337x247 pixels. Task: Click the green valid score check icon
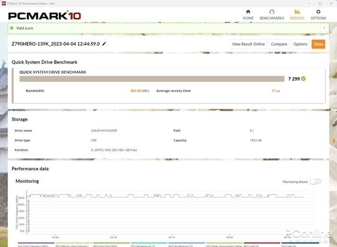coord(12,28)
